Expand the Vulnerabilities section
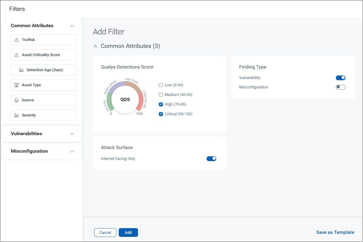The image size is (363, 242). point(72,134)
